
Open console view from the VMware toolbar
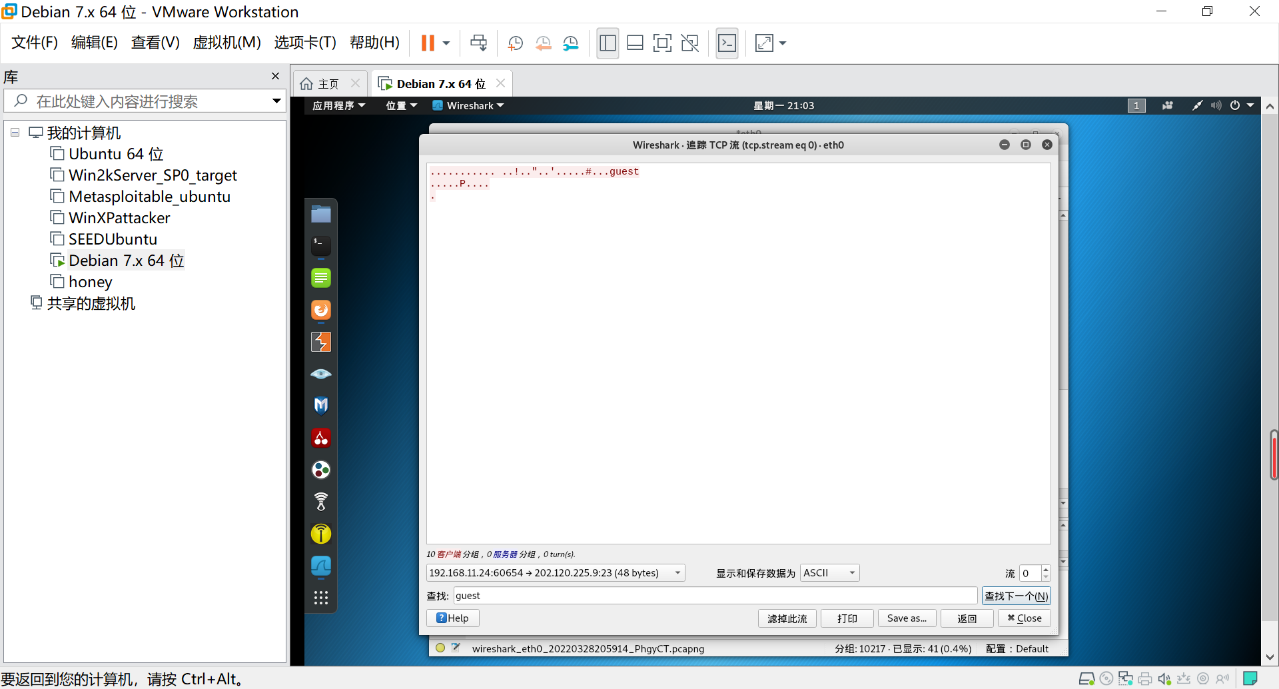[727, 43]
